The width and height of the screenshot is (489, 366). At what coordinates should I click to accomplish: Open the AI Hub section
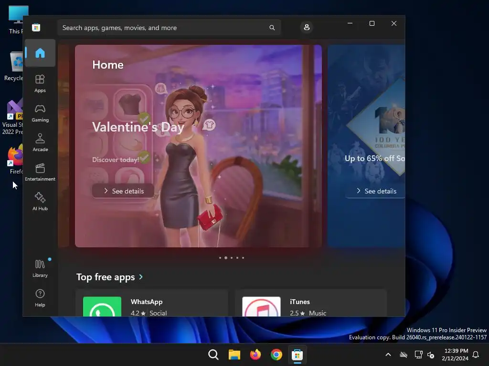pyautogui.click(x=40, y=202)
